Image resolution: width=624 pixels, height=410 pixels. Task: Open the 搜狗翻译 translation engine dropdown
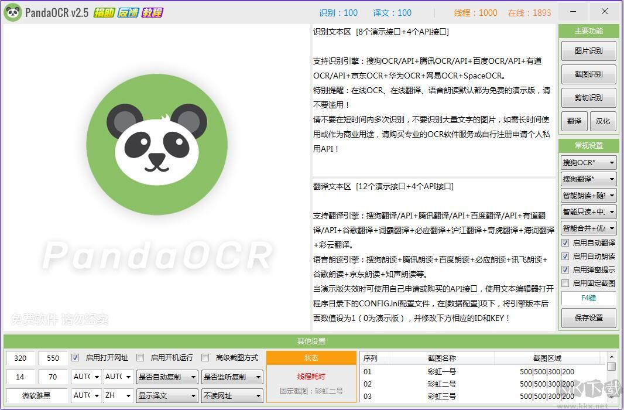click(588, 179)
